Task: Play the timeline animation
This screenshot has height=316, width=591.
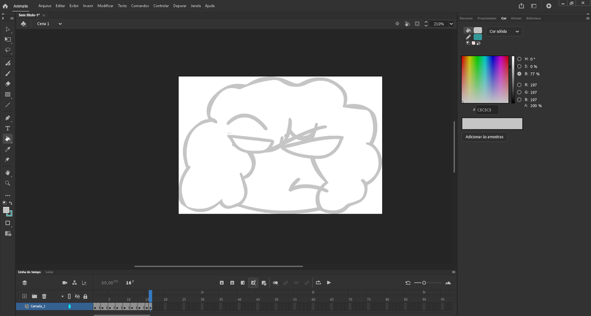Action: tap(329, 282)
